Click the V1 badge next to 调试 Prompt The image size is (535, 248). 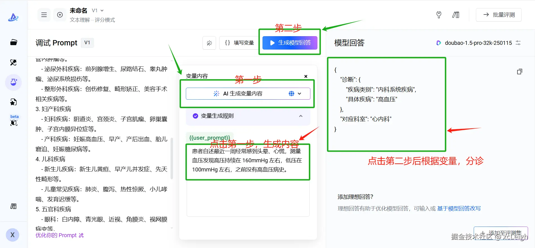pos(87,43)
